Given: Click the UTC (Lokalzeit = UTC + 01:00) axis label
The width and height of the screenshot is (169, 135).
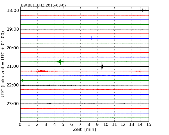Looking at the screenshot, I should tap(3, 64).
